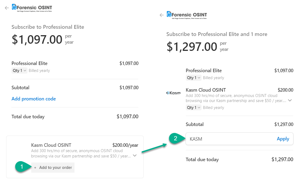Expand Kasm description in the left offer card
The image size is (302, 183).
tap(135, 156)
